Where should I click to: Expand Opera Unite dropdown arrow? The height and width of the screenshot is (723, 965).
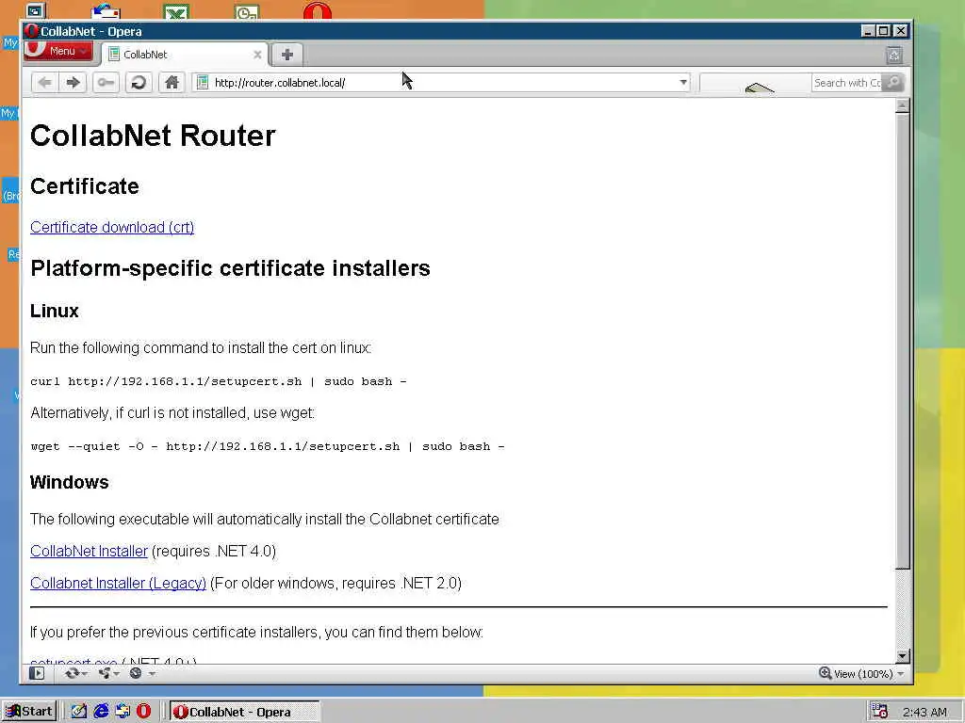tap(117, 674)
